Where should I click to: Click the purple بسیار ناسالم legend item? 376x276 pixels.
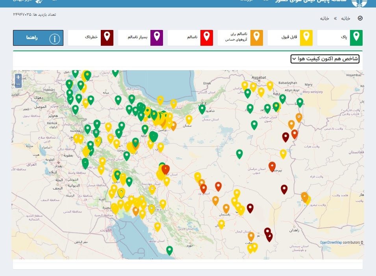pos(141,38)
